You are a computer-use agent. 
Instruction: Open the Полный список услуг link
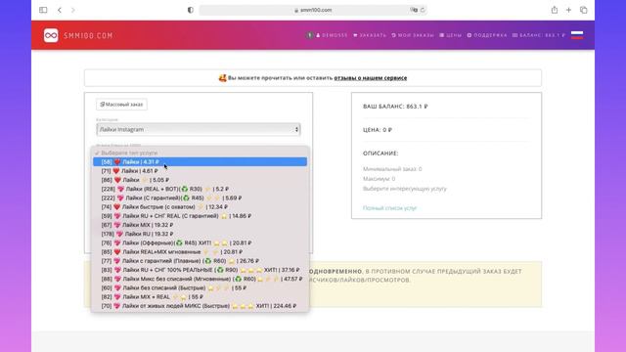(x=389, y=208)
